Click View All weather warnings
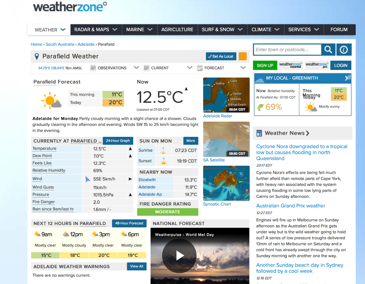Image resolution: width=365 pixels, height=284 pixels. coord(137,266)
